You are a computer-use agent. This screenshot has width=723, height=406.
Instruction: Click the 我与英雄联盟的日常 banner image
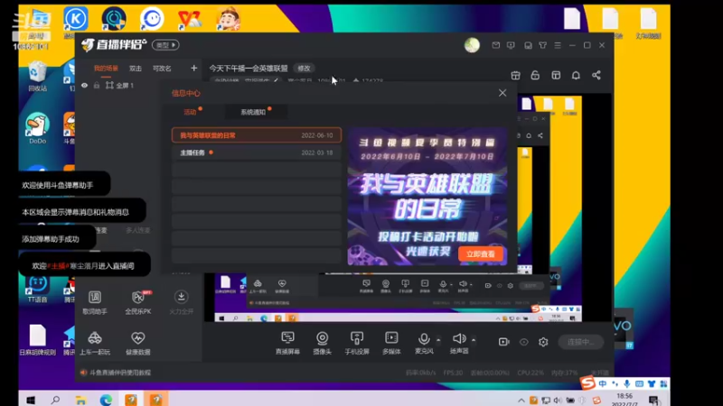tap(427, 197)
